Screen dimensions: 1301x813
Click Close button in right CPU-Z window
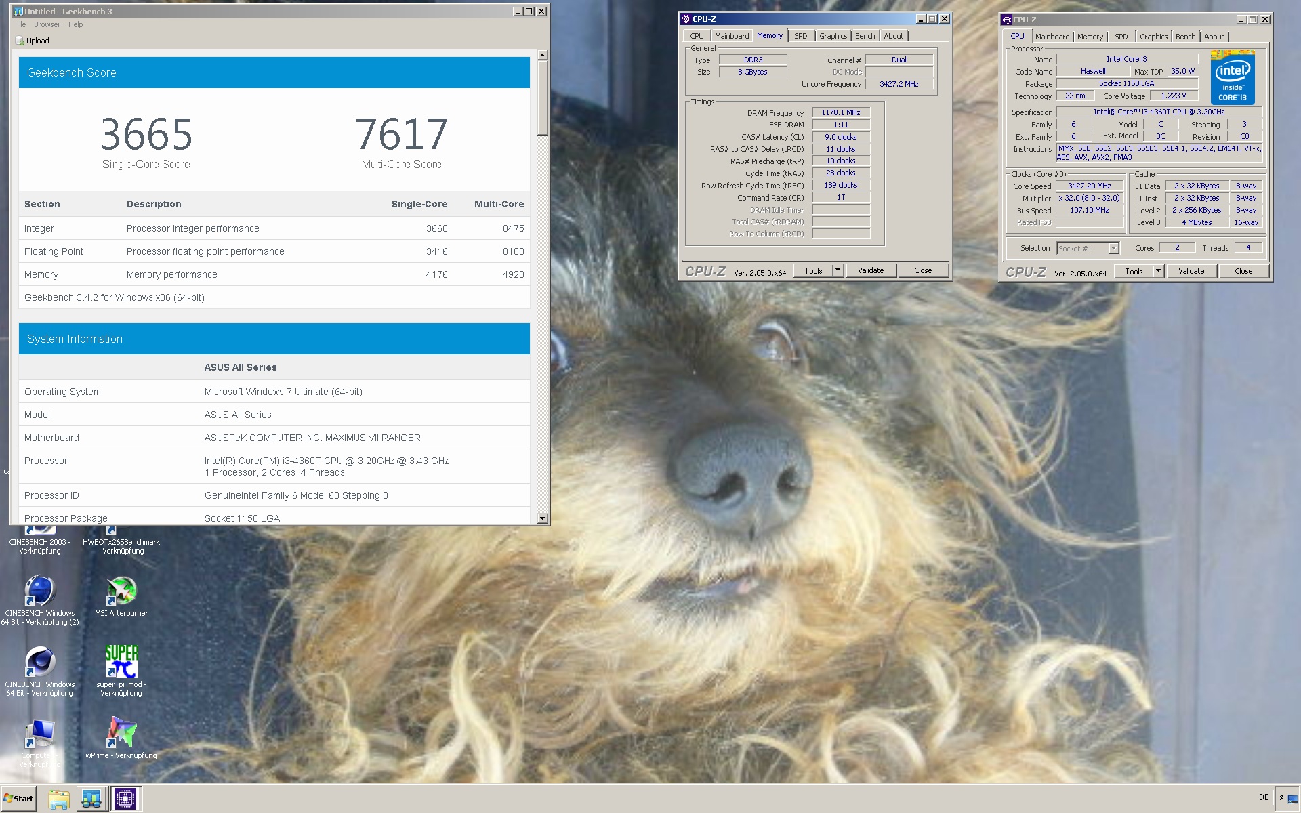(x=1243, y=271)
